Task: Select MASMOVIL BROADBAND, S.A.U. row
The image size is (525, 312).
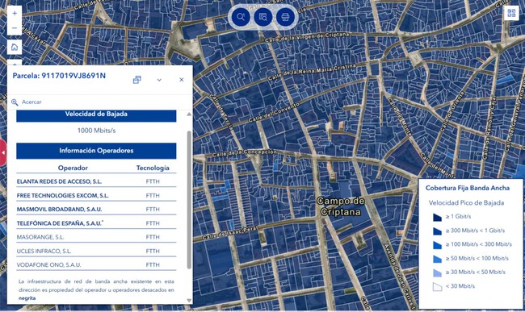Action: click(x=96, y=209)
